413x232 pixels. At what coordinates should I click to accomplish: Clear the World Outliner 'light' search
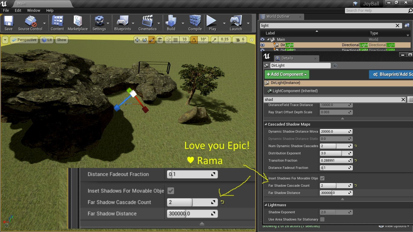click(398, 26)
